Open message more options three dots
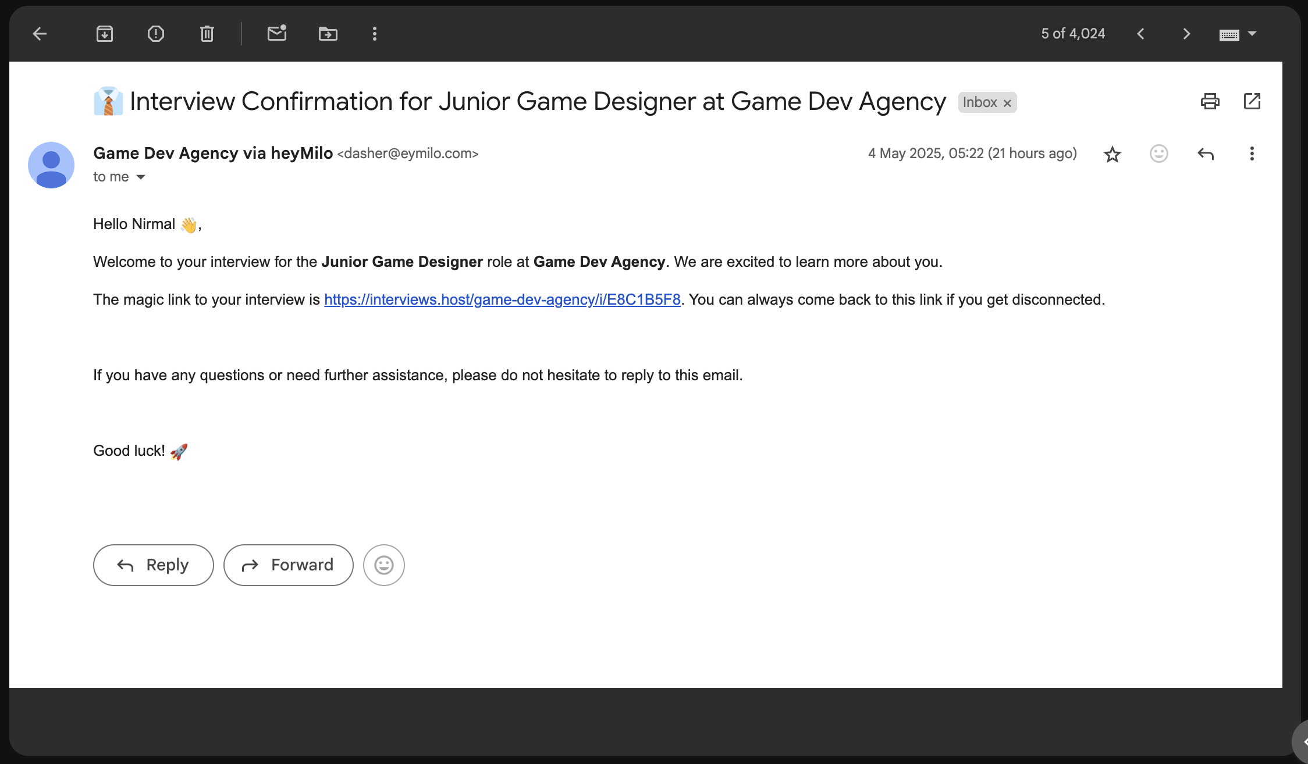 [1252, 153]
